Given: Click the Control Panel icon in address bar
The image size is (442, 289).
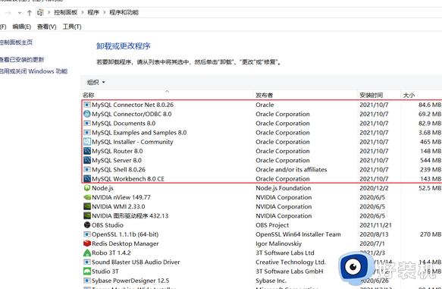Looking at the screenshot, I should pyautogui.click(x=41, y=12).
